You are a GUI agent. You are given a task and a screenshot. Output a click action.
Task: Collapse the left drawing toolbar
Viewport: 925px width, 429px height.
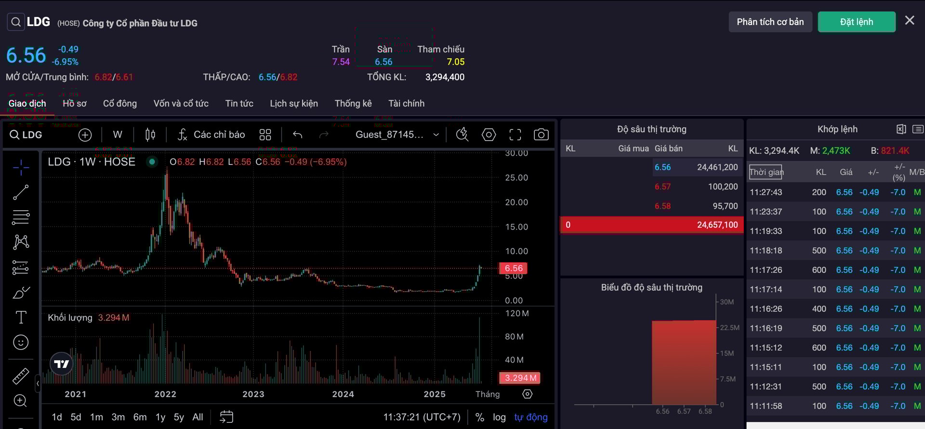pyautogui.click(x=38, y=384)
